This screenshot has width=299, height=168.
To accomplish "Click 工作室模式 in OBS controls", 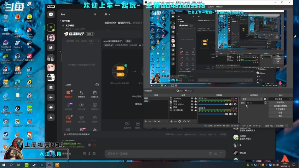I will coord(280,109).
